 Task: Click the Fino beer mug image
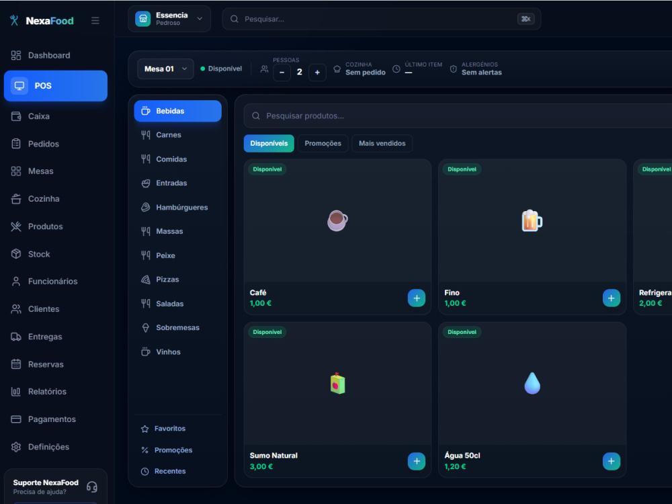click(x=532, y=220)
